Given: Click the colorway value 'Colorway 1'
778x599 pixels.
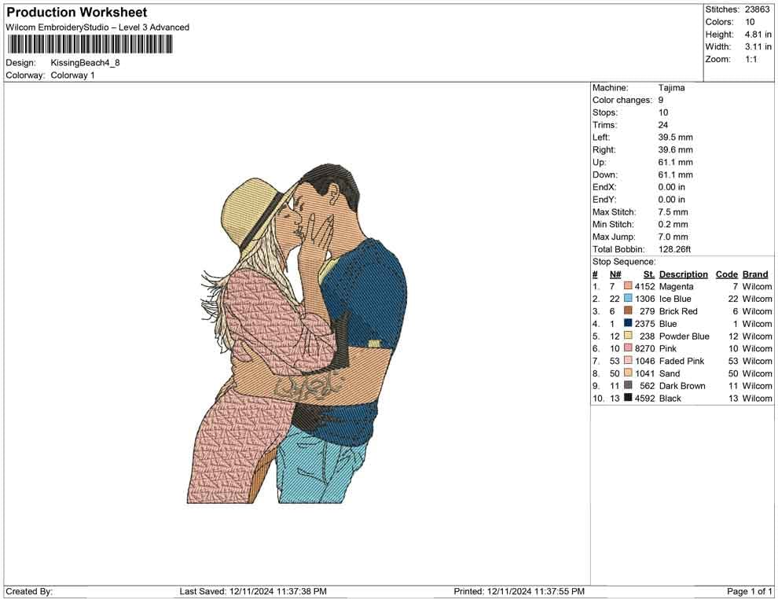Looking at the screenshot, I should coord(72,75).
